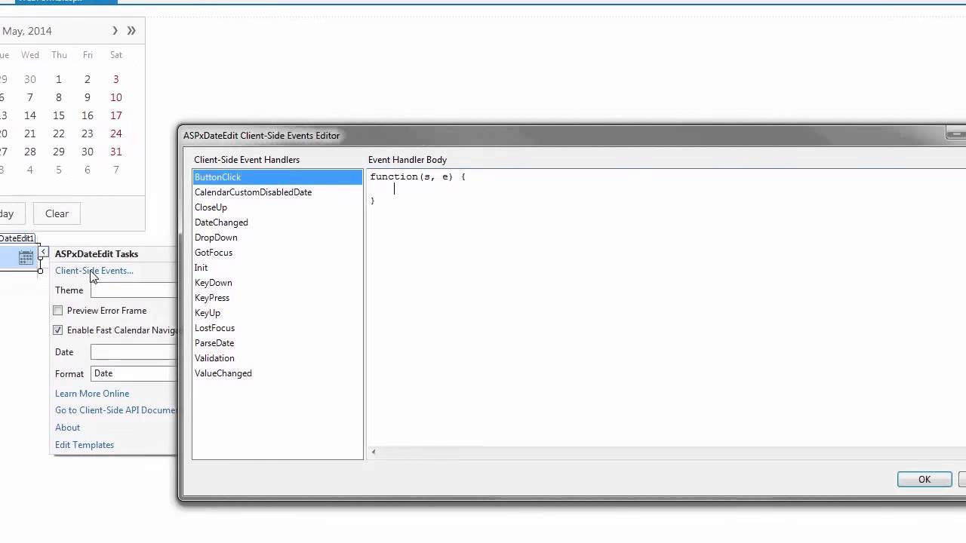Click the Clear button under calendar
The width and height of the screenshot is (966, 543).
click(57, 213)
